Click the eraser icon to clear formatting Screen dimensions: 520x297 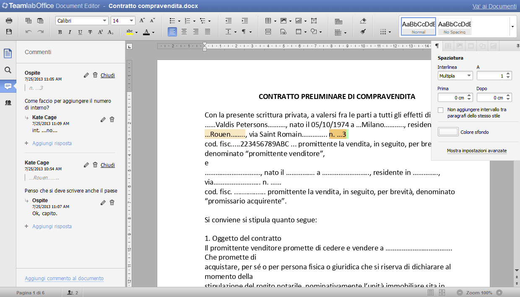363,21
